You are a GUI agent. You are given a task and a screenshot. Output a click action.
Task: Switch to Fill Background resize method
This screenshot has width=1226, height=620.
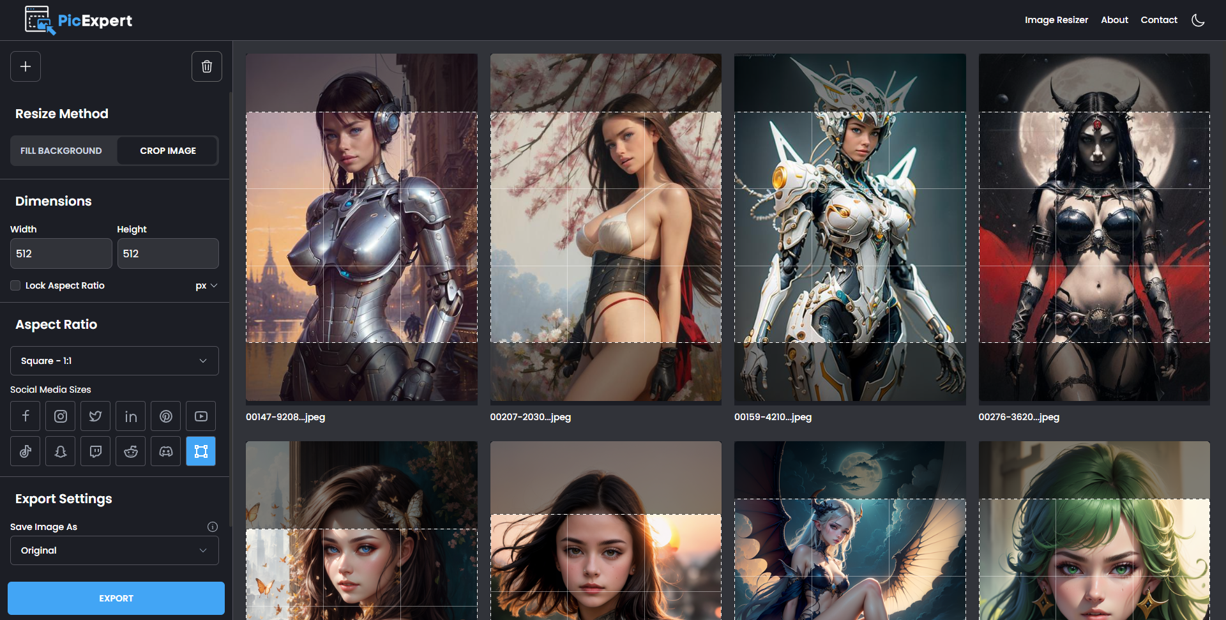click(x=61, y=151)
